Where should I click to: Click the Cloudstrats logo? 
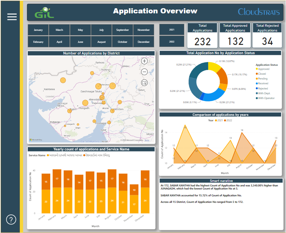259,12
